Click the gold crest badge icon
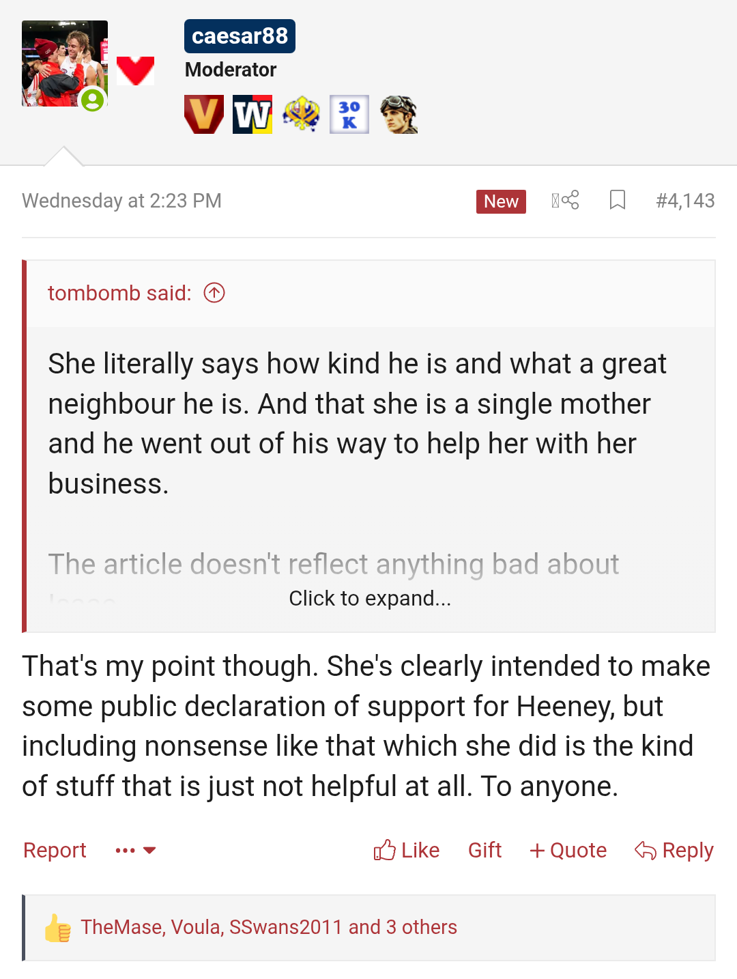 (x=301, y=114)
